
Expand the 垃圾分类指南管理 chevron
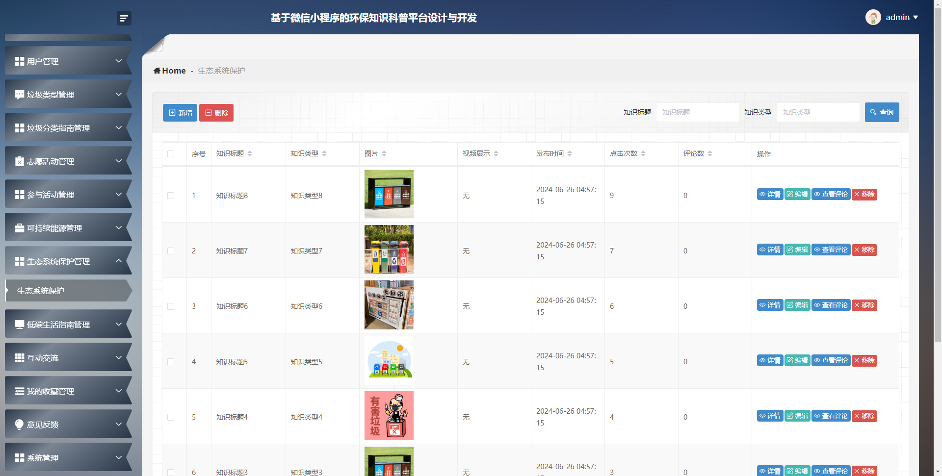119,127
